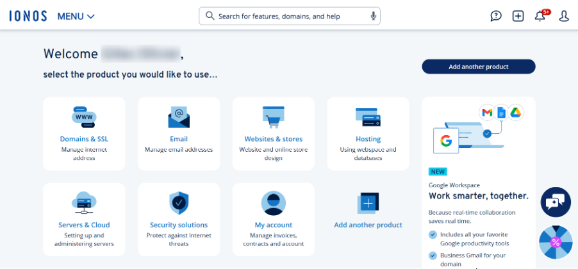Click the Domains & SSL www icon
The image size is (578, 269).
coord(84,117)
